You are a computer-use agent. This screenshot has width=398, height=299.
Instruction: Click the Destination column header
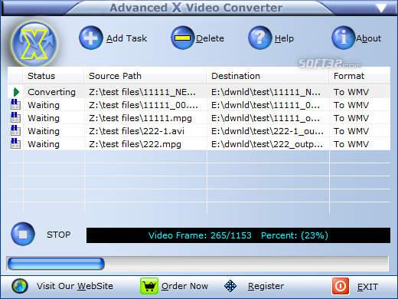click(x=268, y=76)
